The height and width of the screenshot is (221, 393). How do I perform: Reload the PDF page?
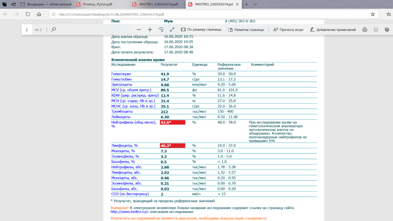tap(28, 14)
